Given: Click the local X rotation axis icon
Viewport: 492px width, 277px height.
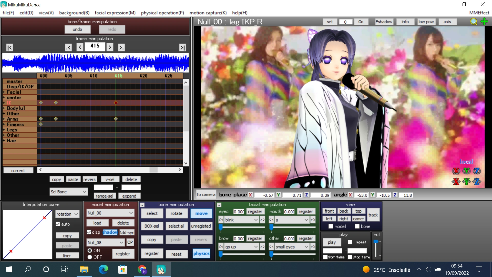Looking at the screenshot, I should pos(456,171).
